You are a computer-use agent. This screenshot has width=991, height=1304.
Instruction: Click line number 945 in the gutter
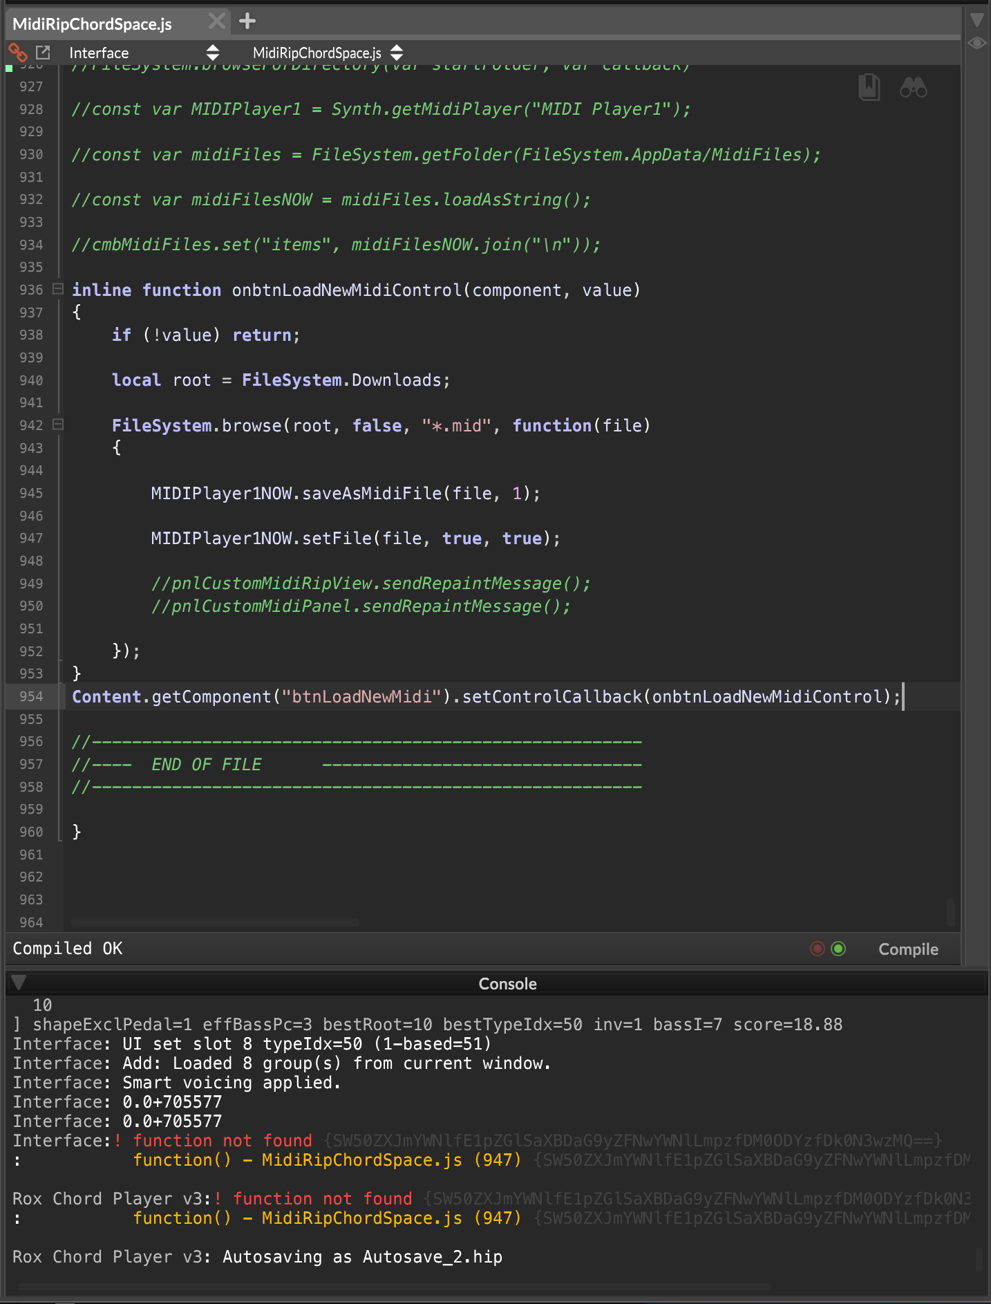click(x=31, y=493)
